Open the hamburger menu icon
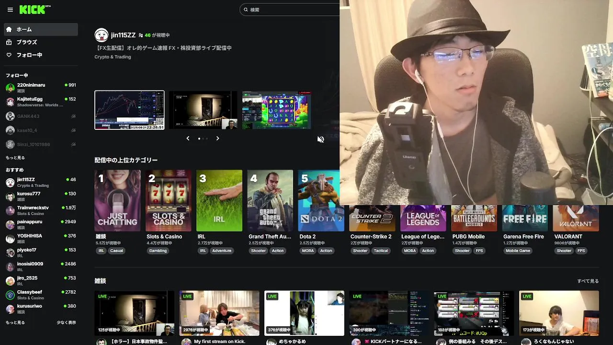The image size is (613, 345). [10, 10]
